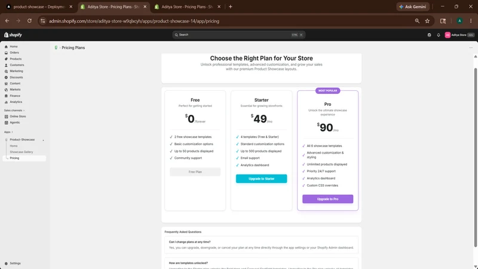Click "How are templates unlocked?" question

[188, 263]
